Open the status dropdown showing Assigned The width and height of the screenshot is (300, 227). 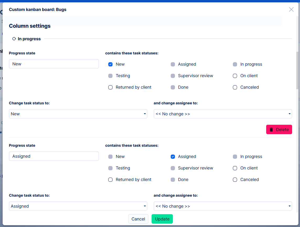tap(78, 206)
